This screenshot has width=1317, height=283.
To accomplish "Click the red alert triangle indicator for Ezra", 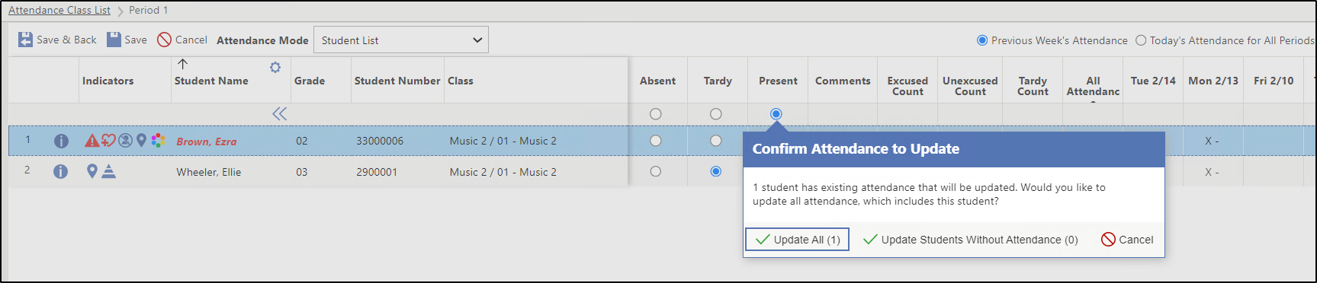I will (92, 141).
